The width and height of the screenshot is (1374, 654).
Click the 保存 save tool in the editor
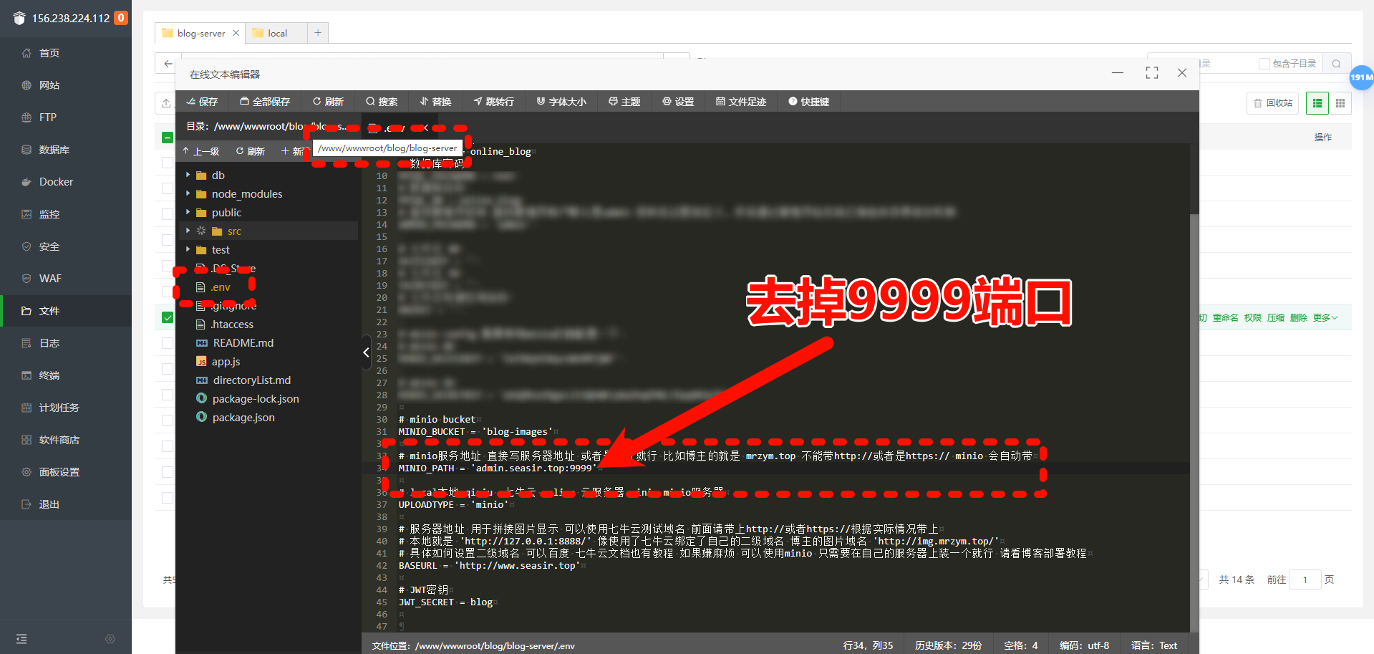[201, 102]
